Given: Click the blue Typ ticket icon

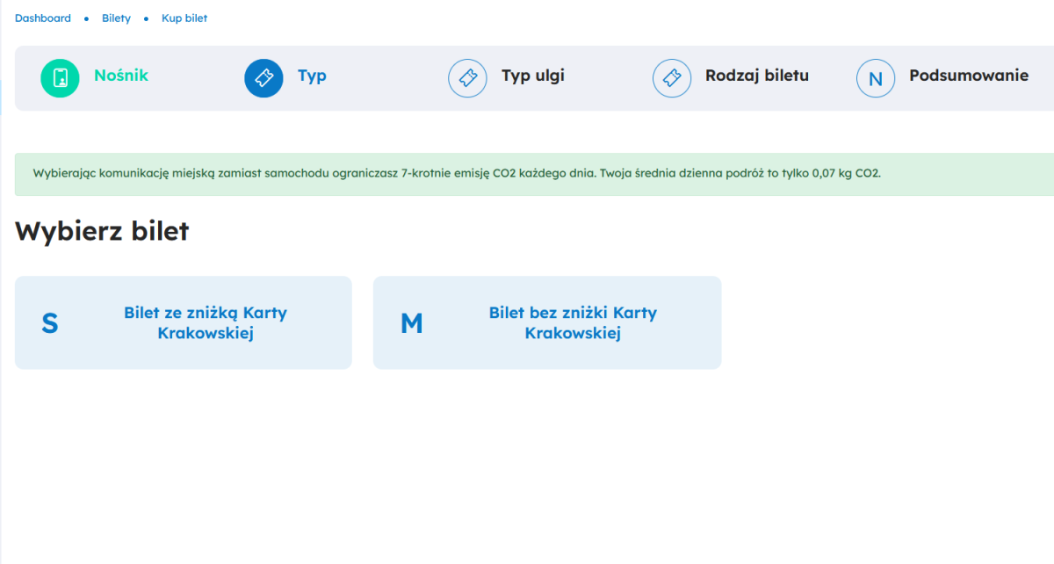Looking at the screenshot, I should [263, 78].
